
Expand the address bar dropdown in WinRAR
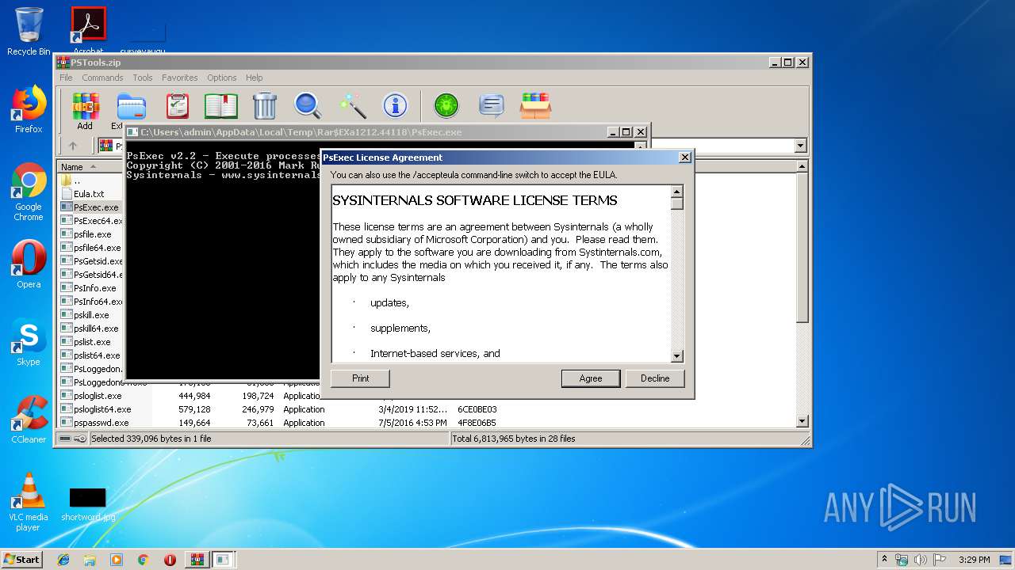800,146
